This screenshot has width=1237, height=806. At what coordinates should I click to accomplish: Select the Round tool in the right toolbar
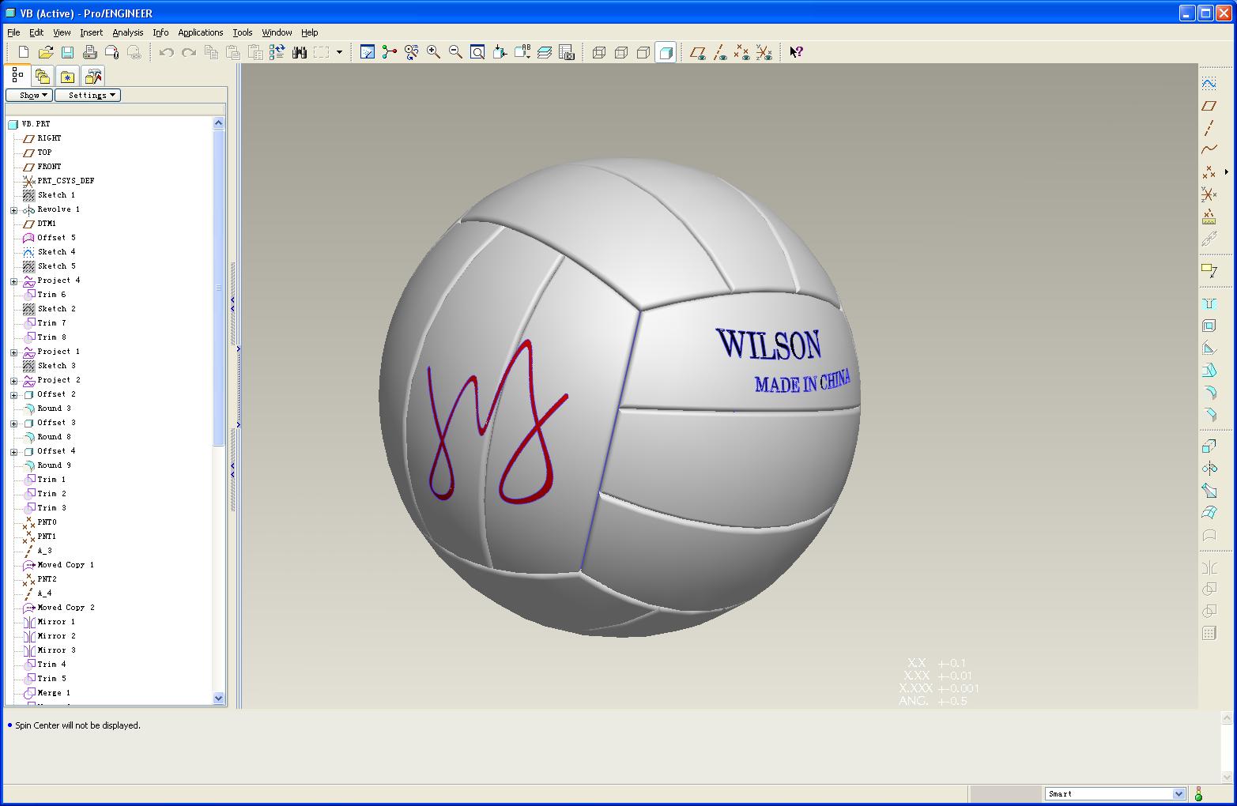coord(1209,392)
